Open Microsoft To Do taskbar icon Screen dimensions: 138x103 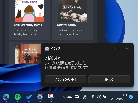[29, 97]
